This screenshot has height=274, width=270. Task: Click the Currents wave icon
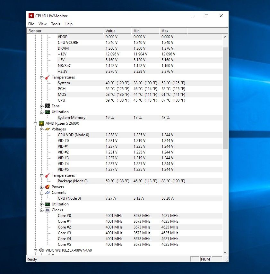point(48,193)
